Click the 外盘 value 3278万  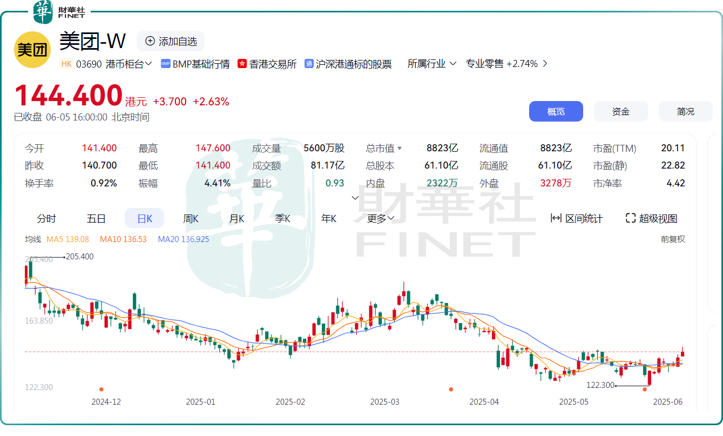[556, 183]
